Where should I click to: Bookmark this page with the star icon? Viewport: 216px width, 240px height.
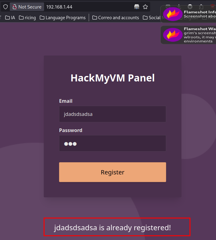[x=145, y=7]
